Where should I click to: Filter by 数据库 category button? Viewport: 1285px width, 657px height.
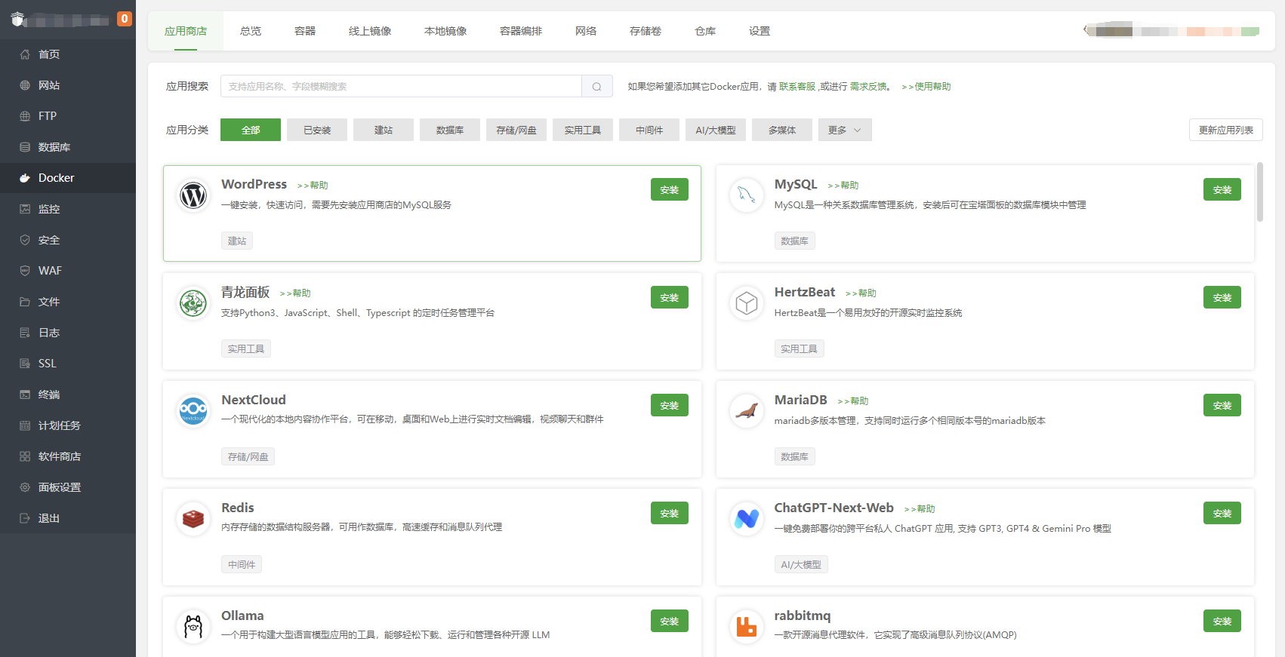450,130
